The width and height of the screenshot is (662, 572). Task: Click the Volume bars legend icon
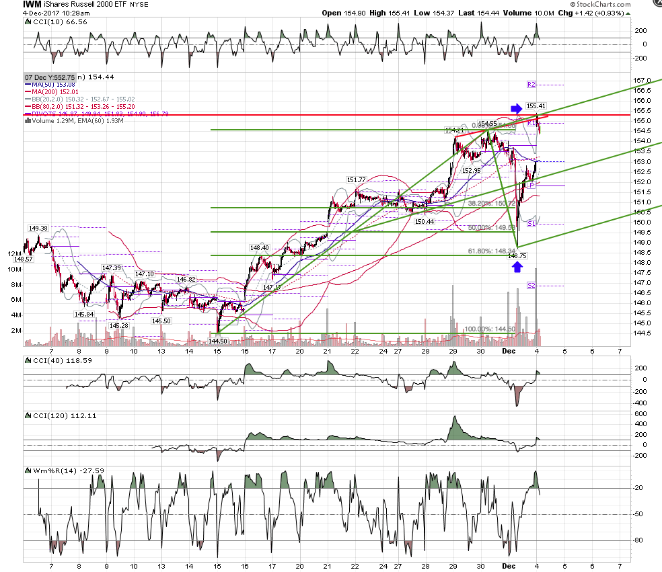[x=28, y=120]
